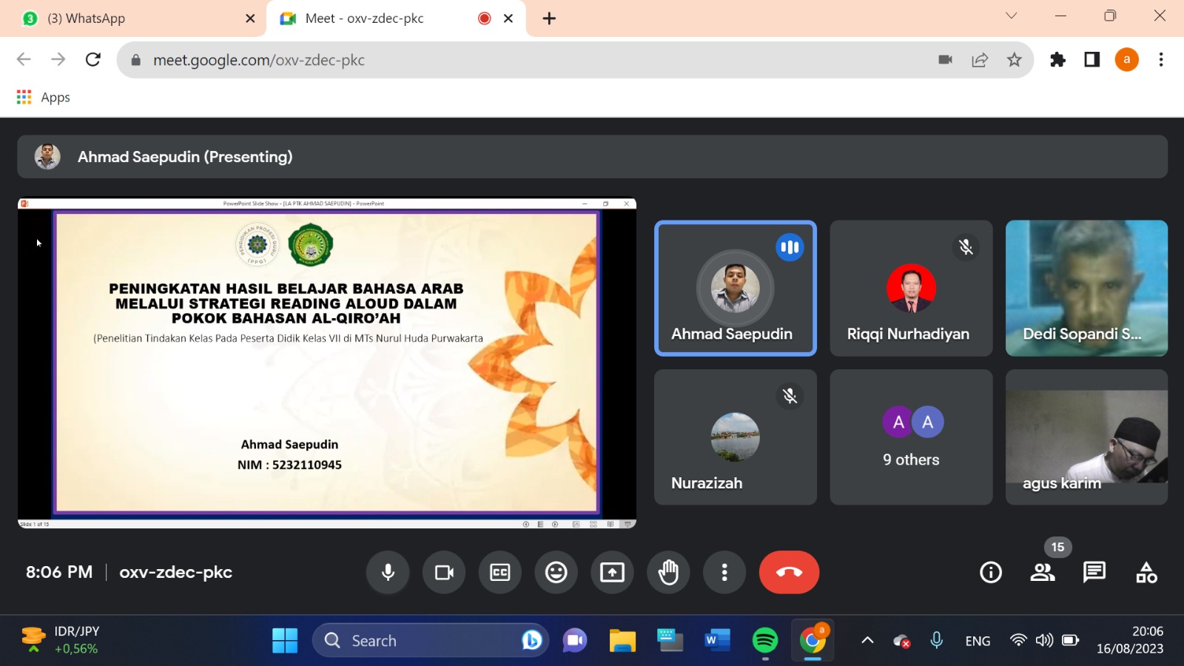Screen dimensions: 1184x666
Task: Open a new browser tab
Action: pos(549,18)
